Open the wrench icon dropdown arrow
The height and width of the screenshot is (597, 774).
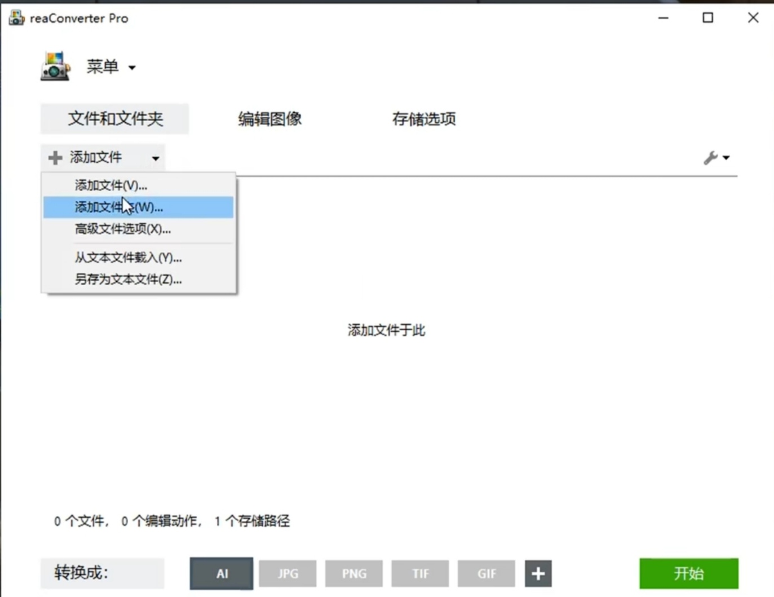[x=725, y=158]
